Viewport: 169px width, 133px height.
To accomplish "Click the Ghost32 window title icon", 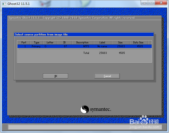I will point(4,4).
